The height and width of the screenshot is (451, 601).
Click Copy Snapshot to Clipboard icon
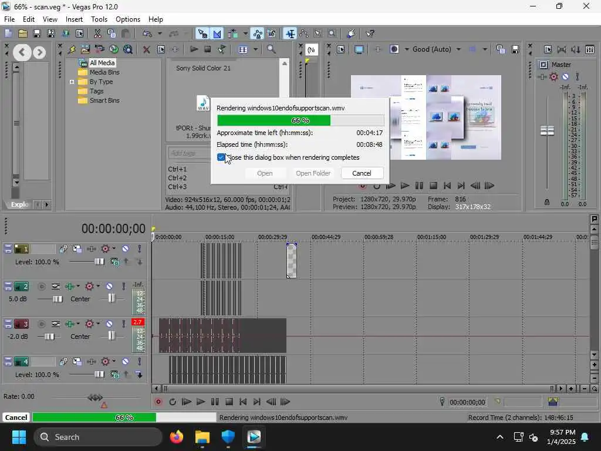point(501,49)
